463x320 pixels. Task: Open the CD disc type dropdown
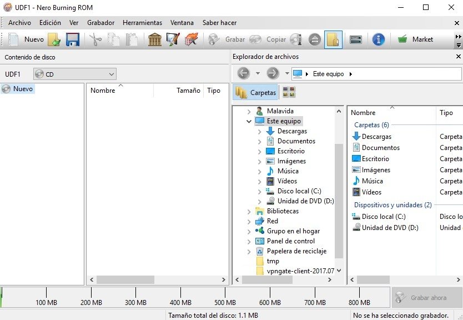75,74
